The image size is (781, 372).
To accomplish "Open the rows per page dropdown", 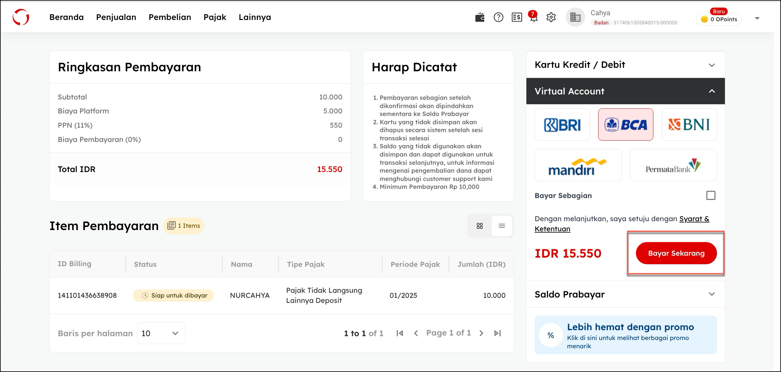I will (x=161, y=333).
